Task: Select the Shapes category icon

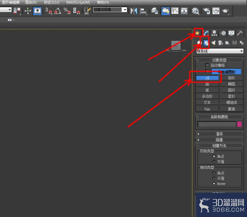Action: tap(206, 43)
